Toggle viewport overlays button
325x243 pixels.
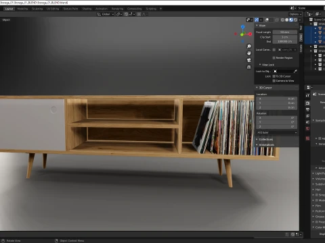267,20
